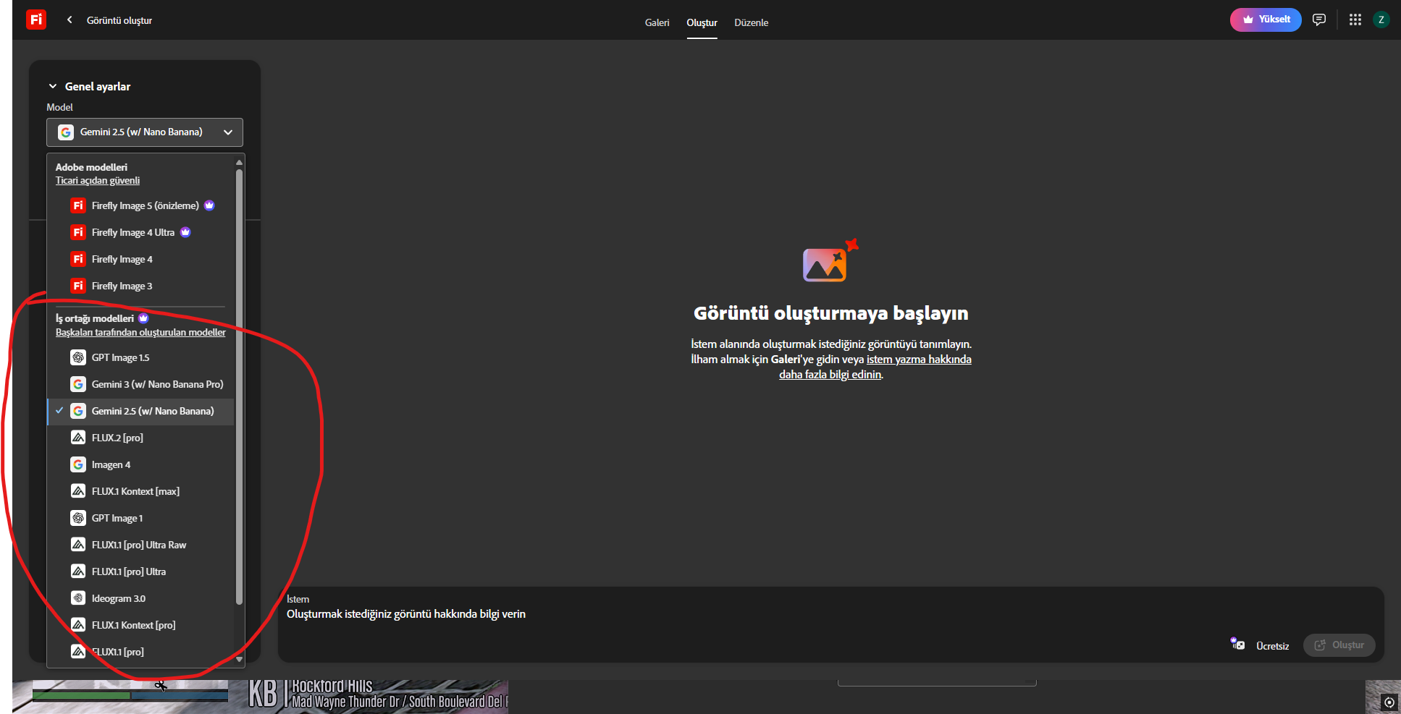Open the Ticari açıdan güvenli link
The height and width of the screenshot is (714, 1401).
point(98,181)
